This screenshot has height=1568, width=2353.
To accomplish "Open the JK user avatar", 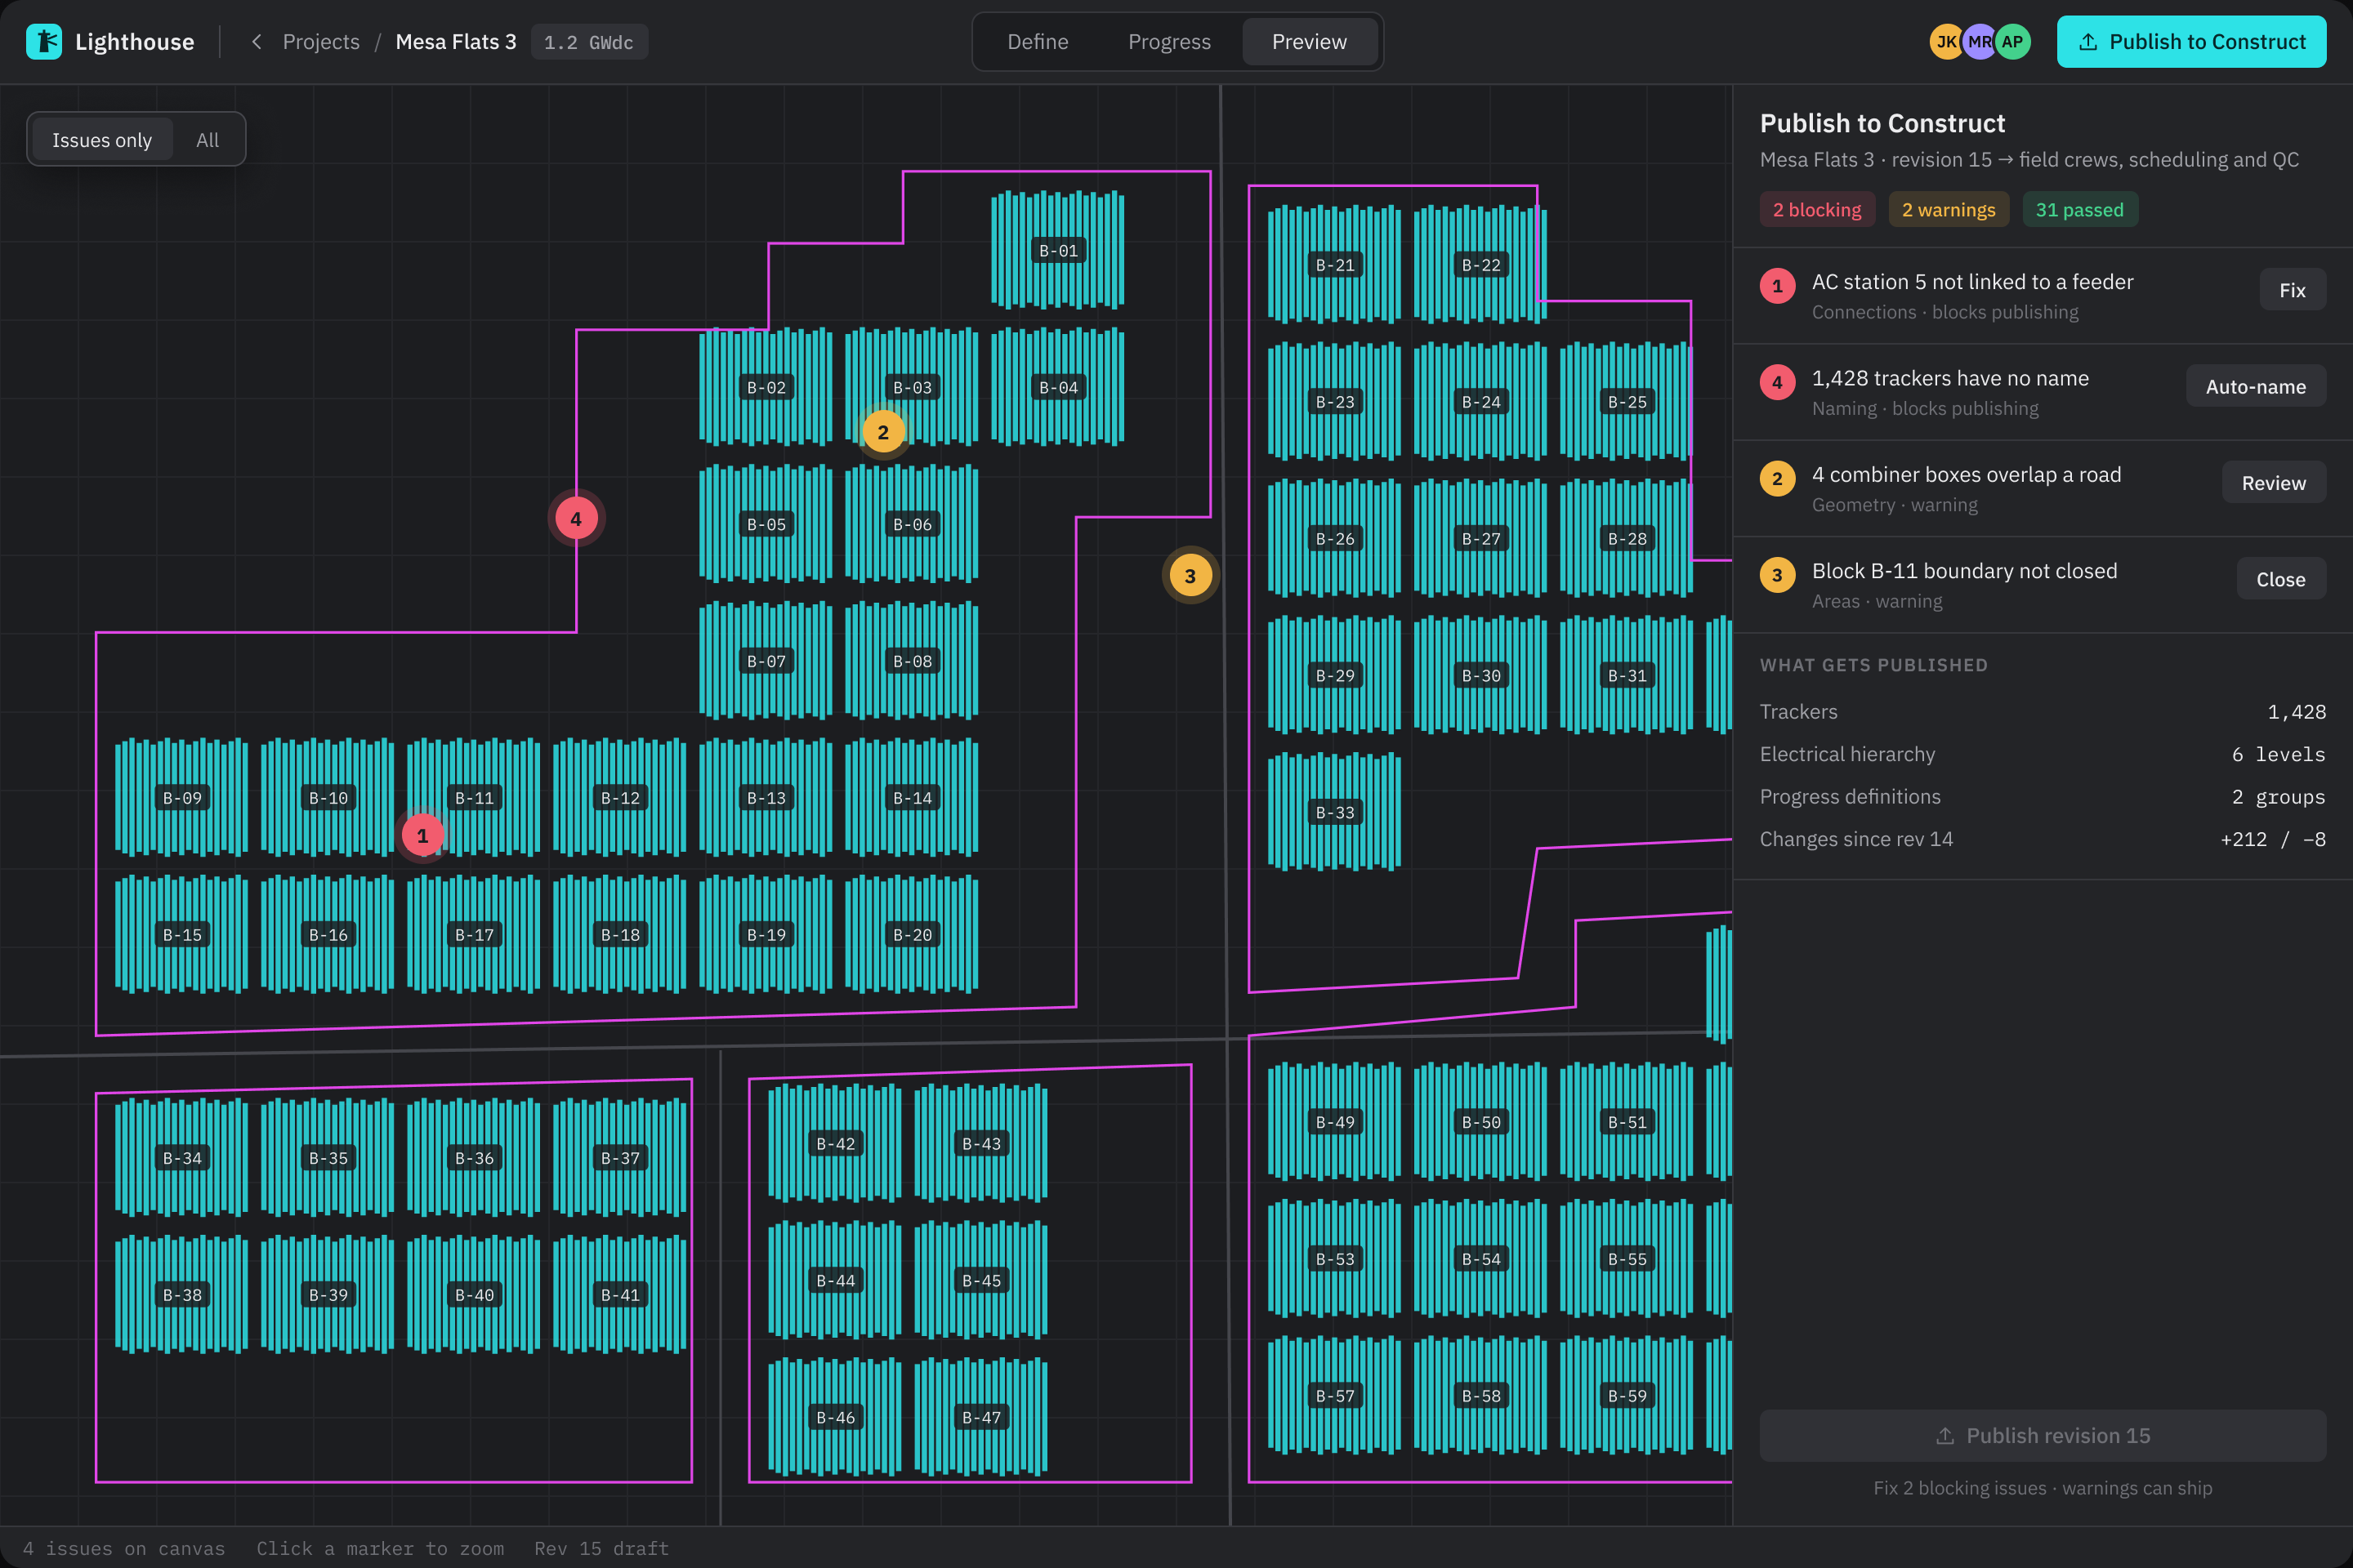I will pyautogui.click(x=1946, y=42).
